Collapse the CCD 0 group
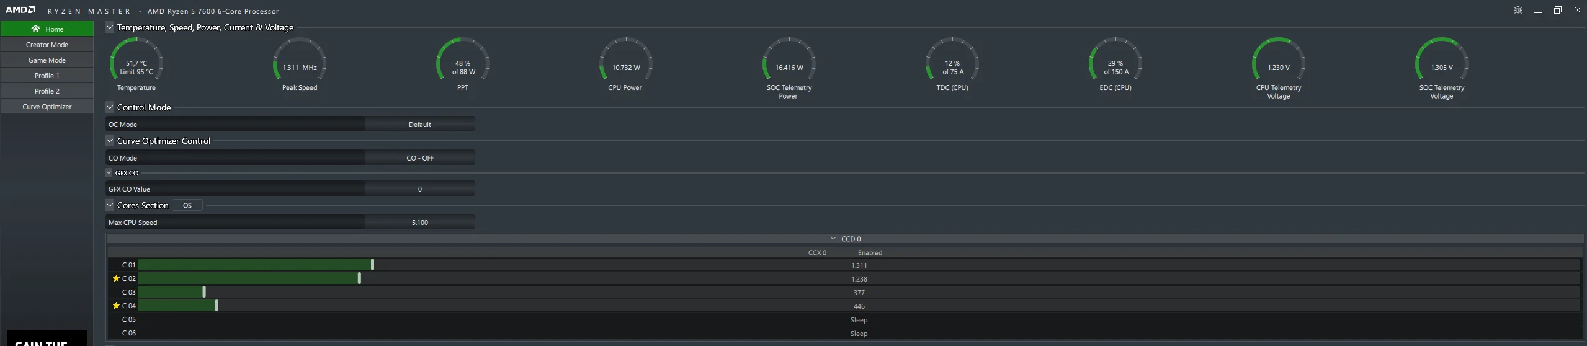1587x346 pixels. click(x=833, y=239)
